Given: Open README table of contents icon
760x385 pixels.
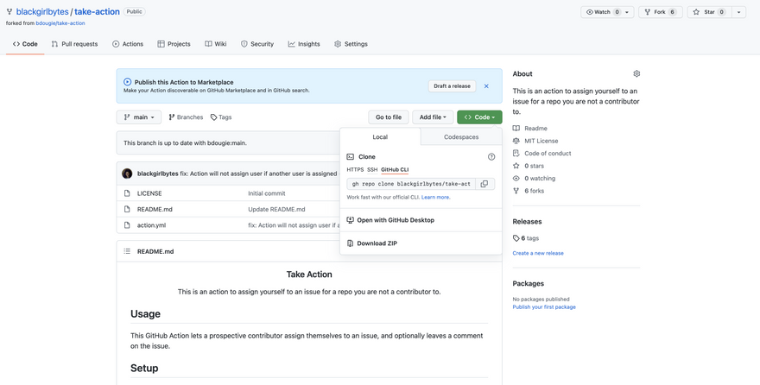Looking at the screenshot, I should (x=127, y=251).
